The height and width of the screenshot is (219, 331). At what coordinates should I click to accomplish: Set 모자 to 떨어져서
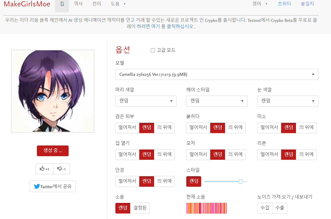(x=198, y=154)
